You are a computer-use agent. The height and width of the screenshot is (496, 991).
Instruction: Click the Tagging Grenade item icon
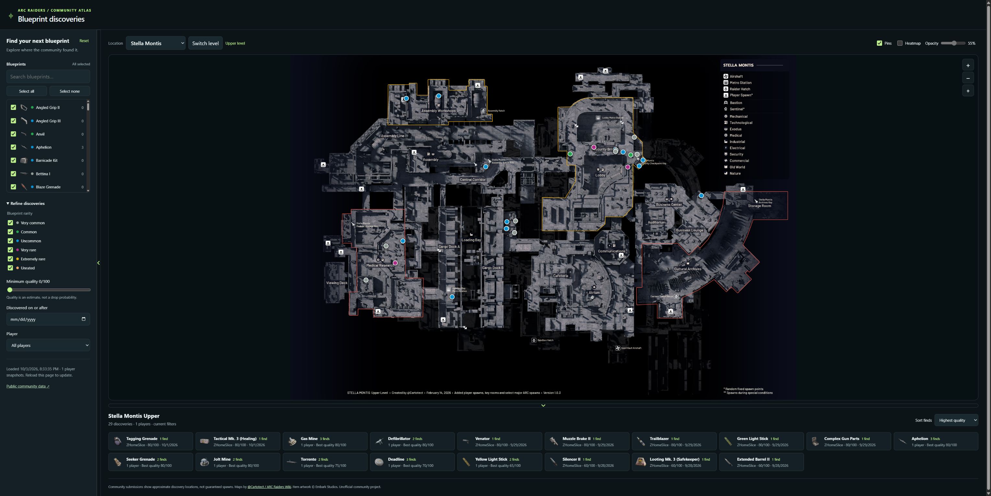click(117, 441)
